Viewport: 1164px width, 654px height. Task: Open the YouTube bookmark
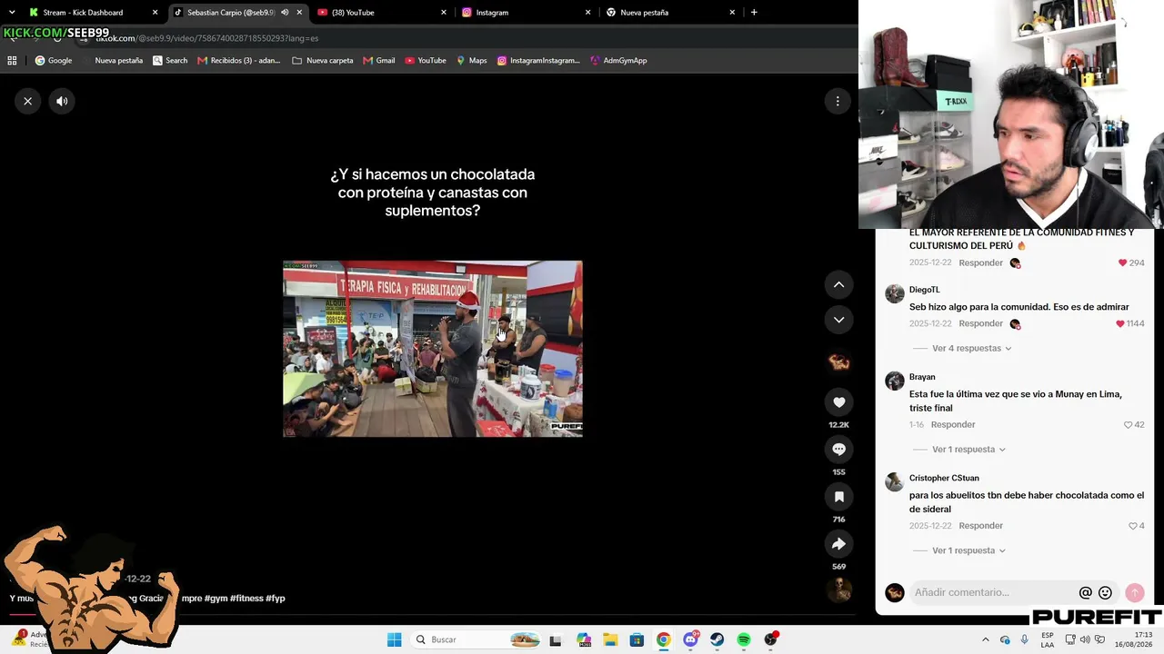[x=426, y=61]
